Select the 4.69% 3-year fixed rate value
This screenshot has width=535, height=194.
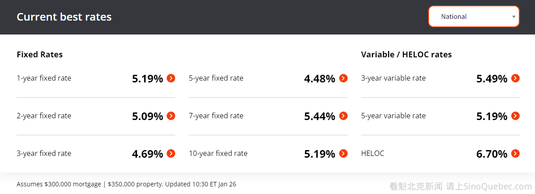tap(147, 154)
